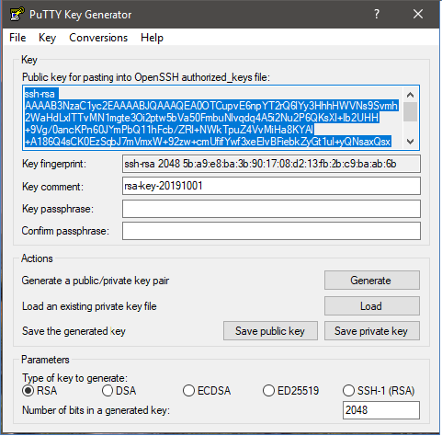Open the Key menu
The image size is (442, 436).
(47, 38)
